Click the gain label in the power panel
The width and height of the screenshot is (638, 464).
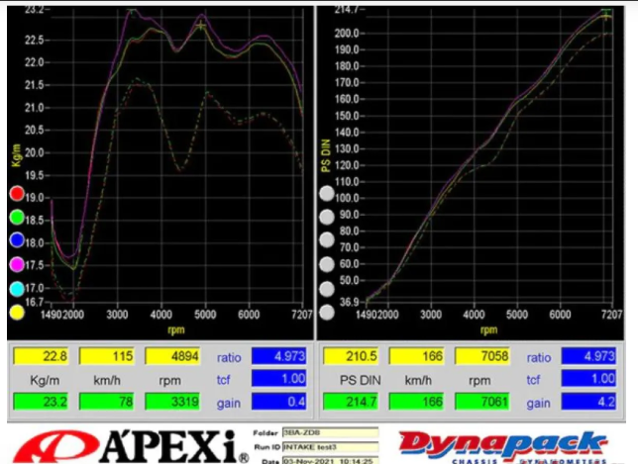538,404
